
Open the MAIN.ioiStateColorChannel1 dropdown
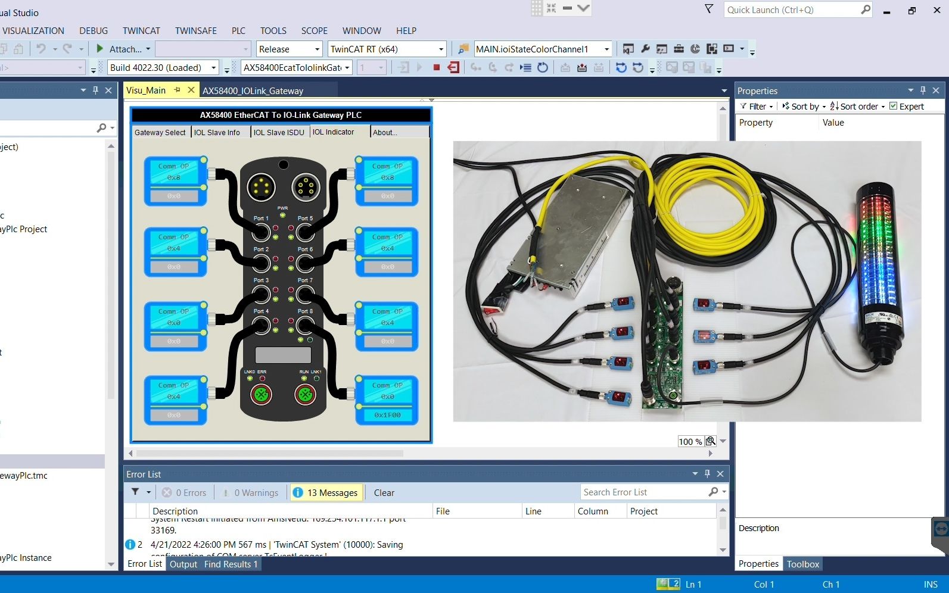[x=606, y=49]
